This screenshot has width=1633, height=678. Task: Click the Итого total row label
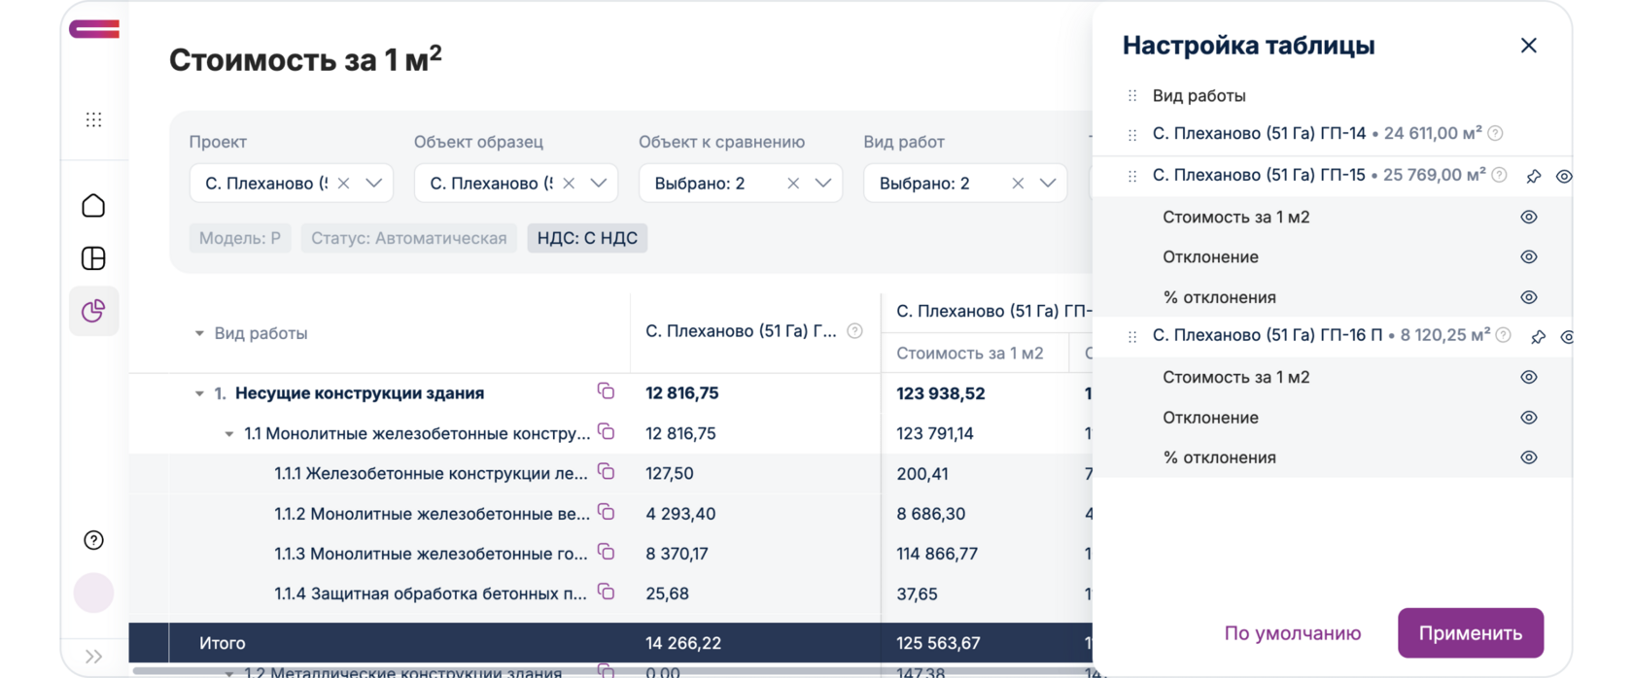[x=223, y=643]
